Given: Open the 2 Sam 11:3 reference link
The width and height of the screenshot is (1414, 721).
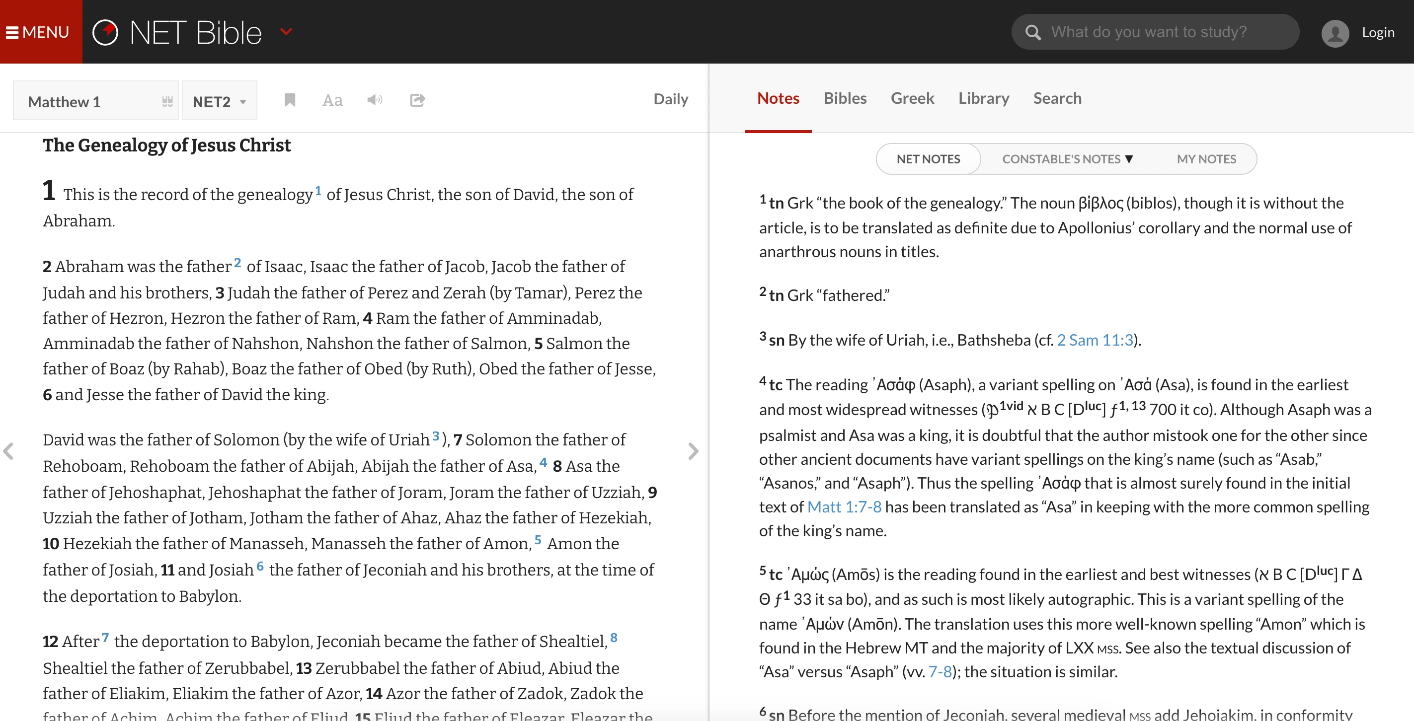Looking at the screenshot, I should click(1095, 340).
